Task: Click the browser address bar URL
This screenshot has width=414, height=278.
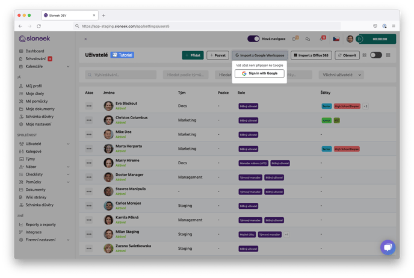Action: [125, 26]
